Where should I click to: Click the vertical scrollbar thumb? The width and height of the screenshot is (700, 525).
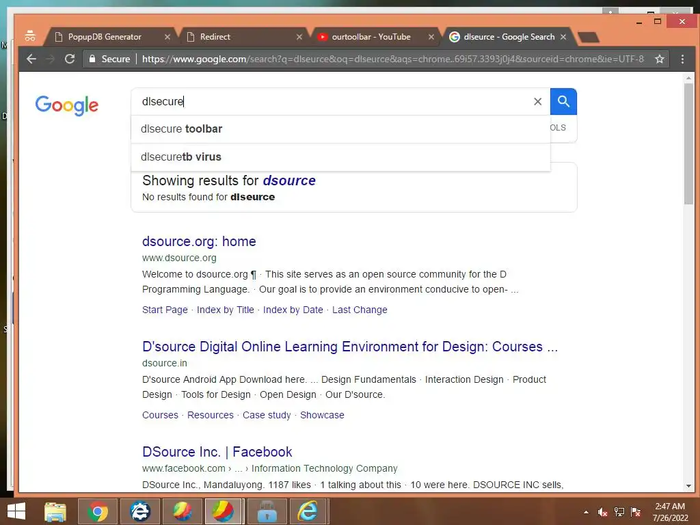688,144
